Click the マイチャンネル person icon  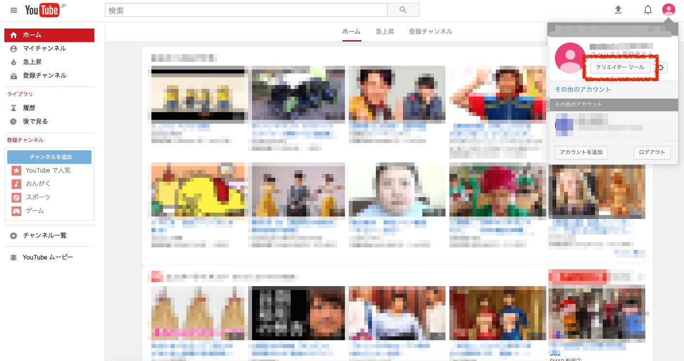click(x=14, y=49)
